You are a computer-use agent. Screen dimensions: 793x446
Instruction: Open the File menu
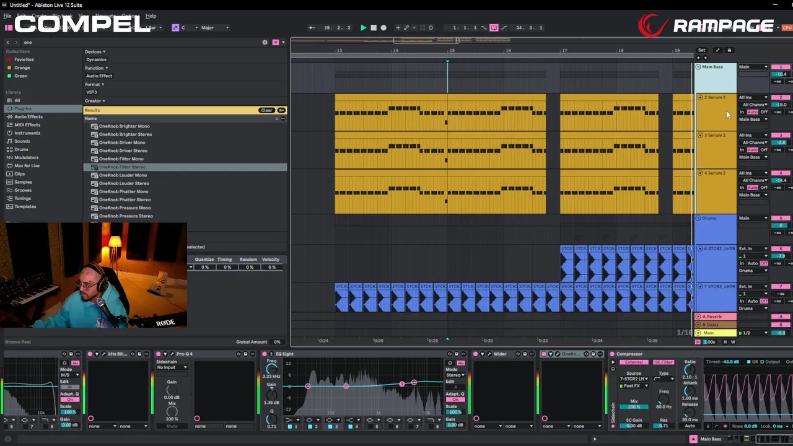click(7, 15)
